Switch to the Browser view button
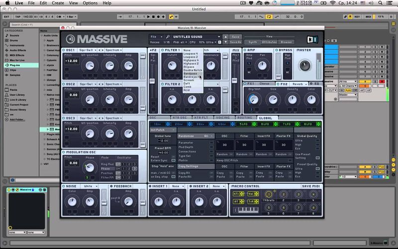This screenshot has height=249, width=398. coord(286,42)
